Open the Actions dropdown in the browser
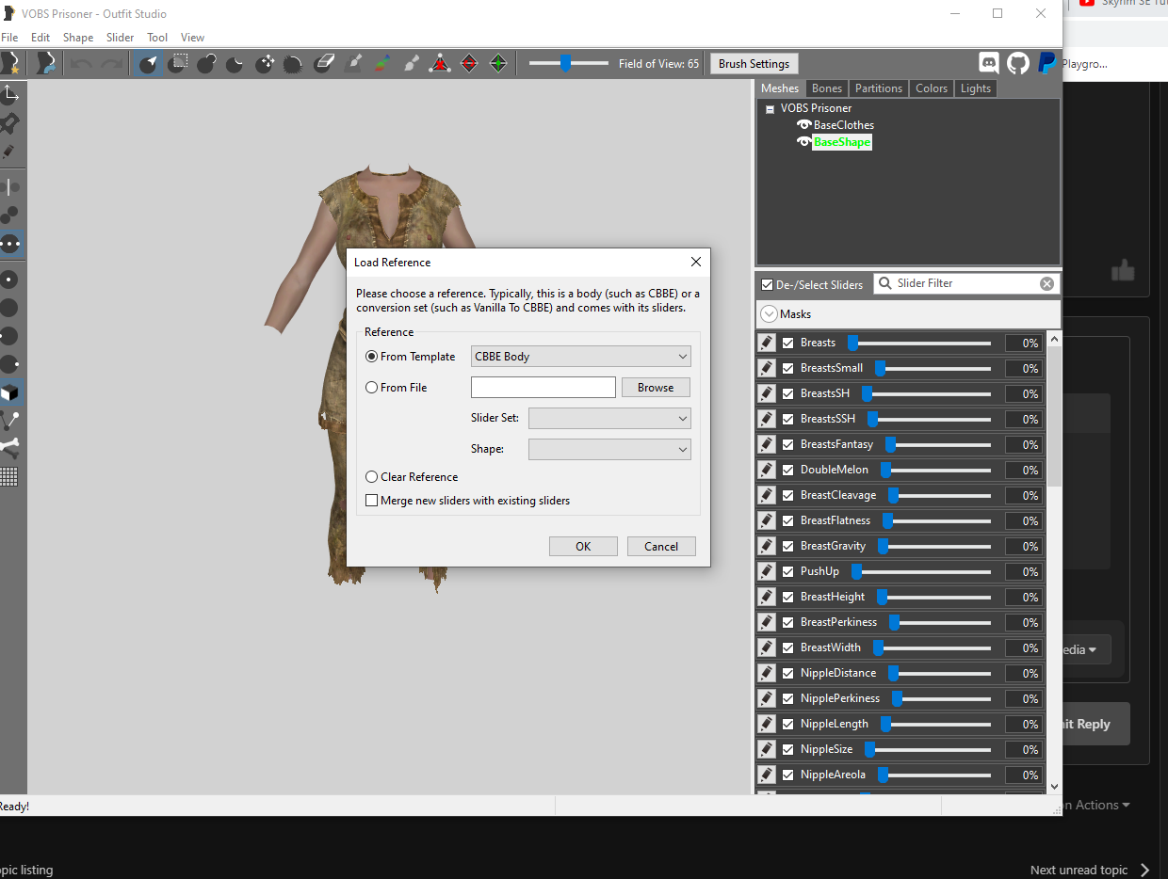 click(1096, 805)
